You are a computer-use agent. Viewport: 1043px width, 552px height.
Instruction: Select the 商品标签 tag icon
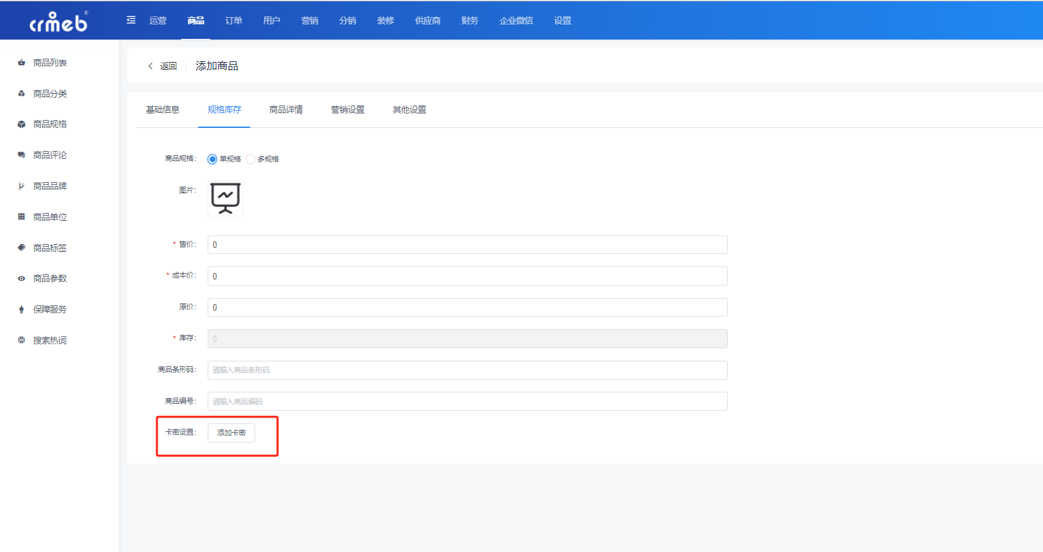pyautogui.click(x=21, y=248)
